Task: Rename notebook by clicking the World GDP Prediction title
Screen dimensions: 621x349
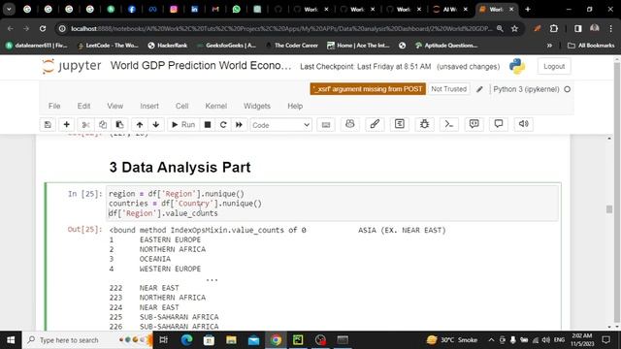Action: [x=201, y=66]
